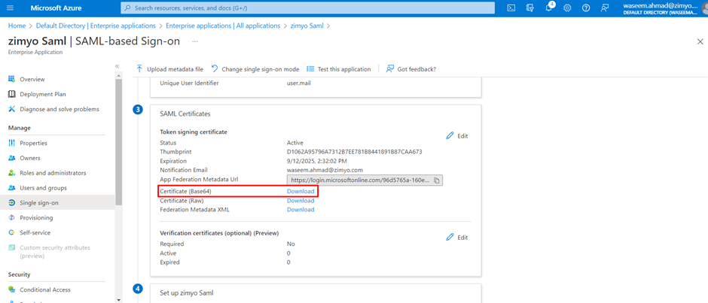Collapse the left sidebar with the chevron
This screenshot has width=708, height=303.
tap(117, 66)
